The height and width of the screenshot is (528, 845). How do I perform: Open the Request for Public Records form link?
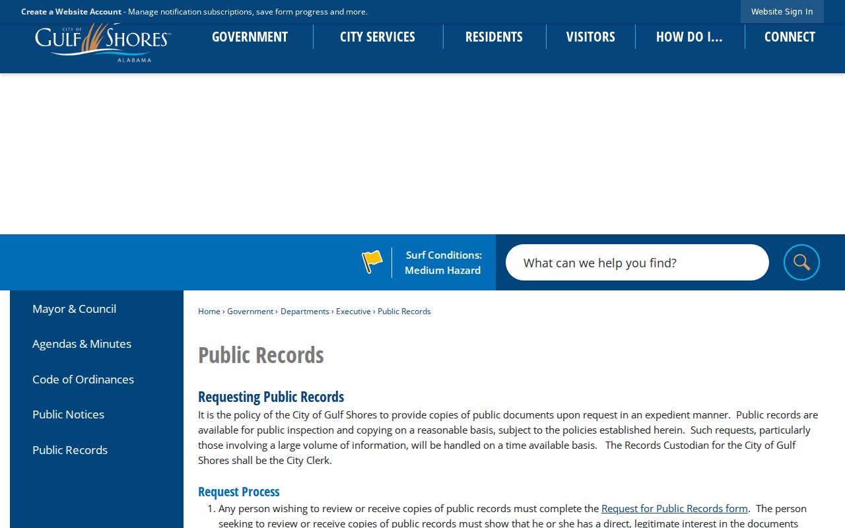pos(675,508)
